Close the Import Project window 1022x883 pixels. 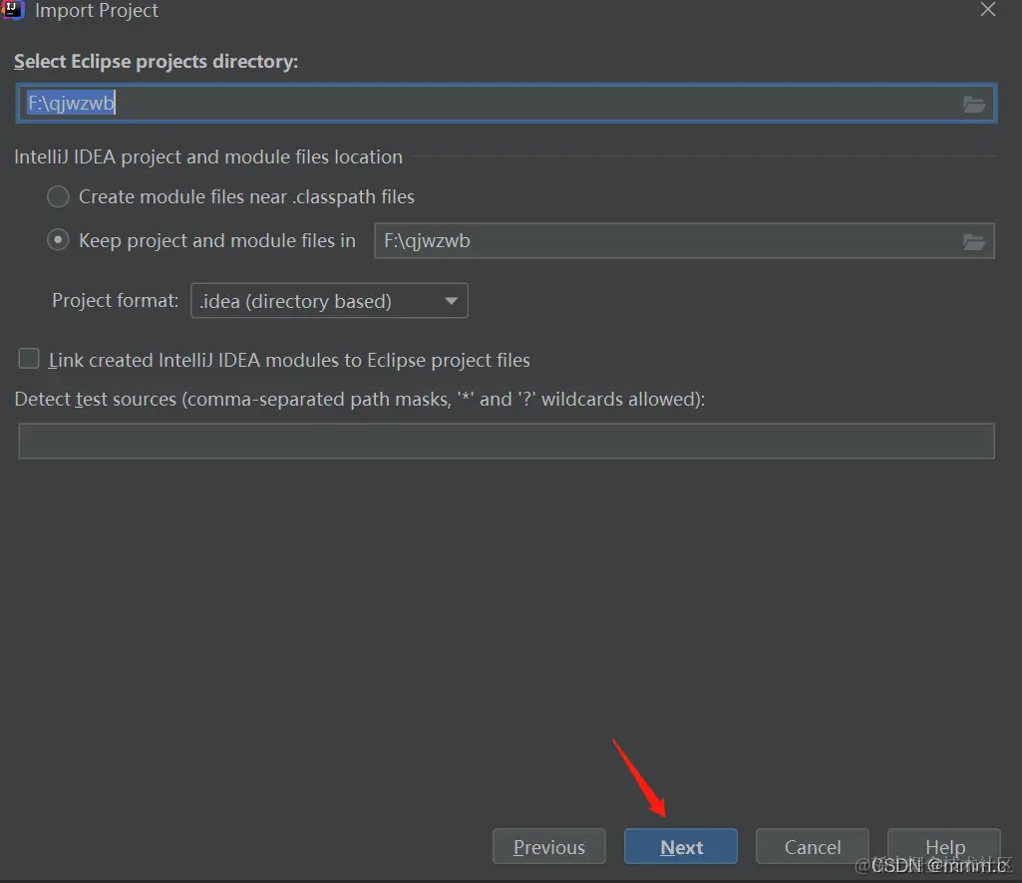point(988,9)
